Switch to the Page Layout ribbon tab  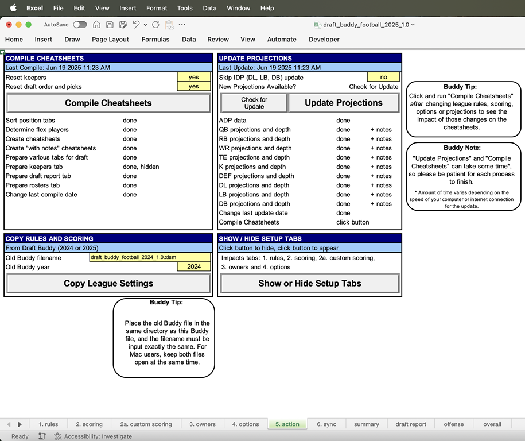pyautogui.click(x=111, y=39)
